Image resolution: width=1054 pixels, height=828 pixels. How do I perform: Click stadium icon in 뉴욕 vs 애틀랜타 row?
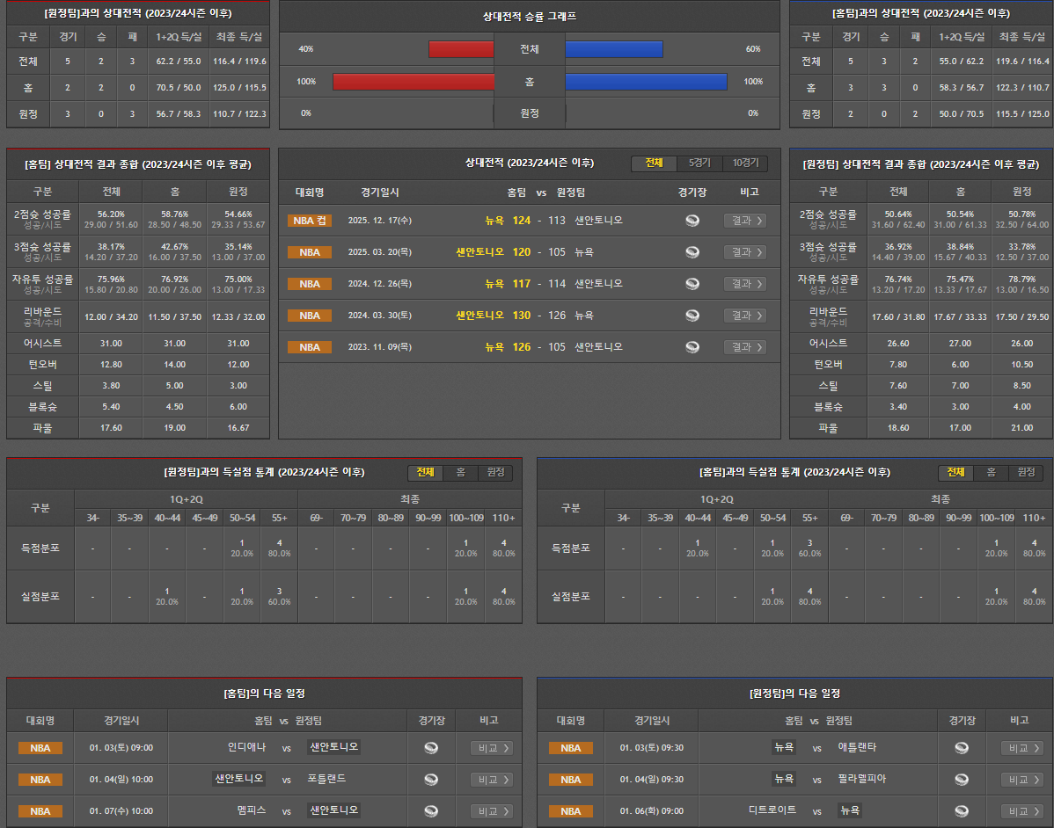[x=962, y=748]
